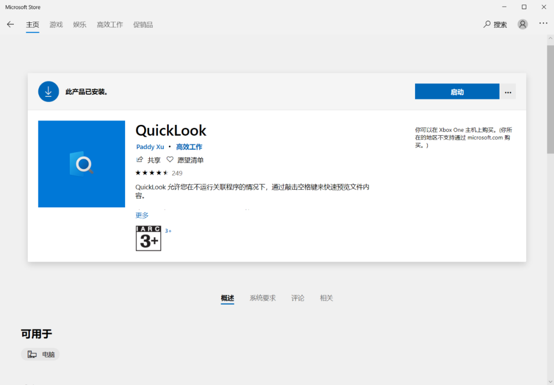
Task: Click the heart wish list icon
Action: pyautogui.click(x=170, y=160)
